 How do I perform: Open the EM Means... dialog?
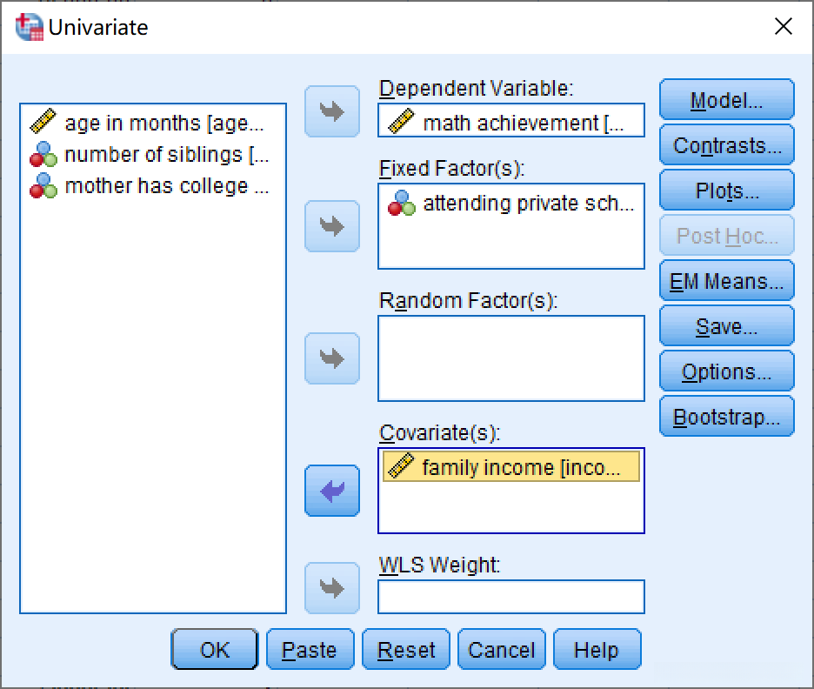[x=726, y=282]
